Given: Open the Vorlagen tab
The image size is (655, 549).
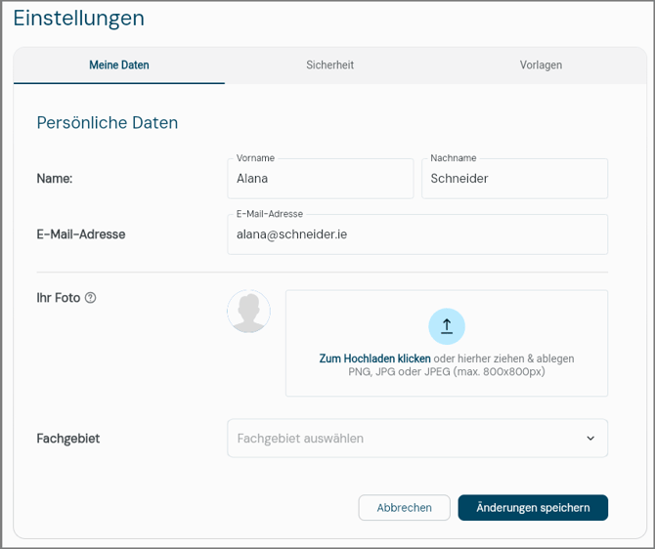Looking at the screenshot, I should (541, 65).
